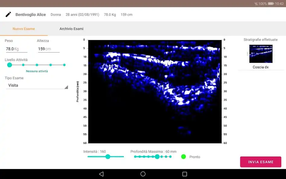
Task: Click the Profondità Massima slider handle
Action: click(x=157, y=157)
